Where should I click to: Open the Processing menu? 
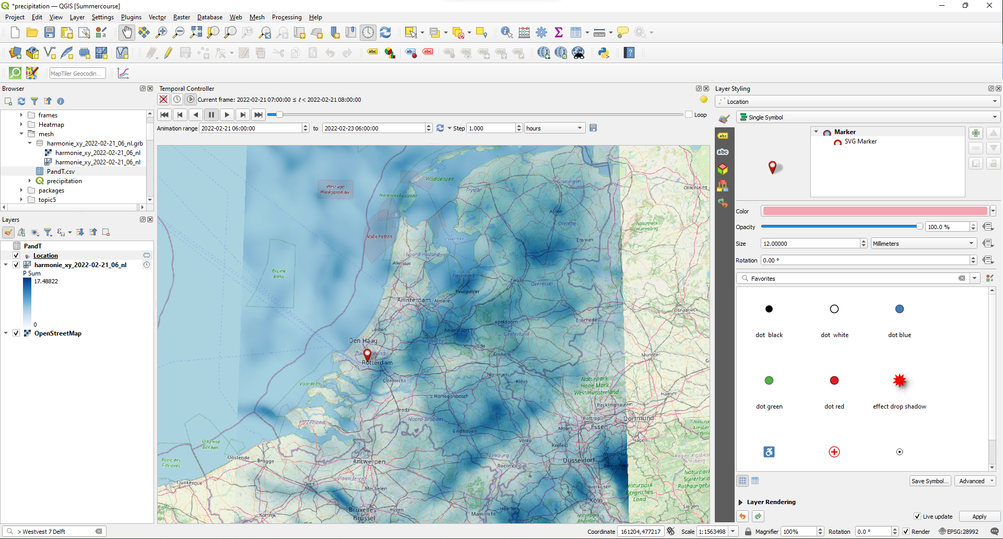click(x=287, y=17)
